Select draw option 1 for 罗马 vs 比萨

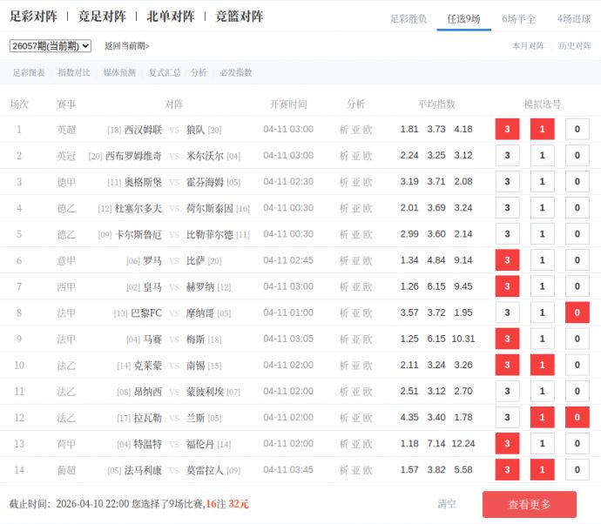pos(542,260)
